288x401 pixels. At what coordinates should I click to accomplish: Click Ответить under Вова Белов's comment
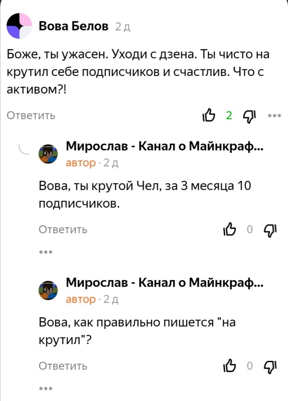click(30, 116)
